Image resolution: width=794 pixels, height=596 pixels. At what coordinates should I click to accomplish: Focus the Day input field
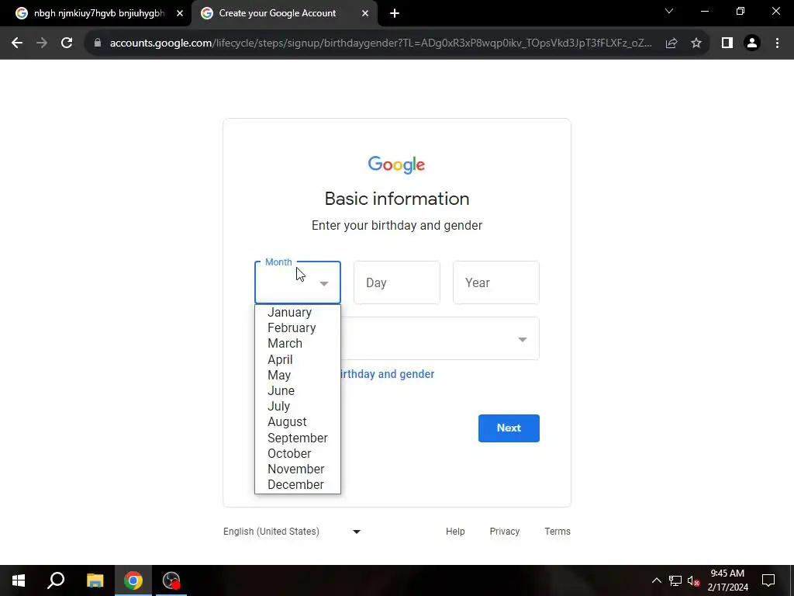397,282
